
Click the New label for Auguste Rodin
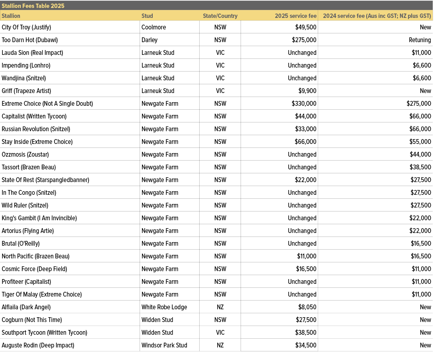pos(425,345)
